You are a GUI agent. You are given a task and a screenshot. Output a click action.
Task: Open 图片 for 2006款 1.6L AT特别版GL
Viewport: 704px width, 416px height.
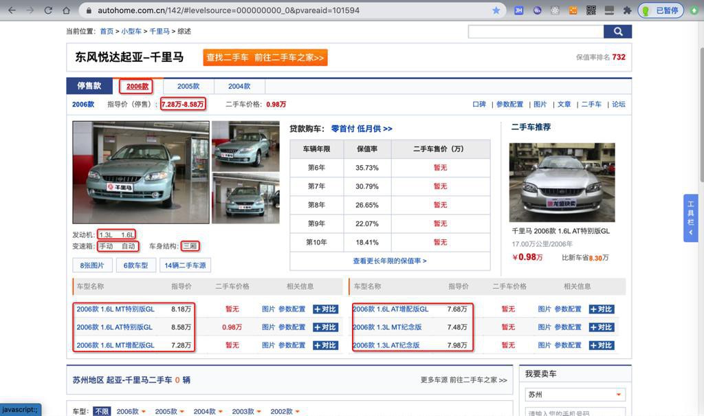(268, 327)
